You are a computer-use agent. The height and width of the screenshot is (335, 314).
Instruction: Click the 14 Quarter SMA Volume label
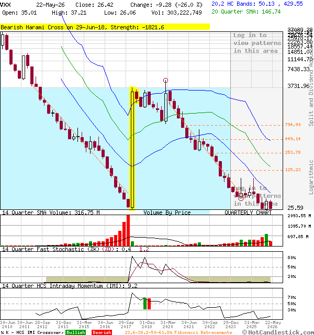pos(51,213)
